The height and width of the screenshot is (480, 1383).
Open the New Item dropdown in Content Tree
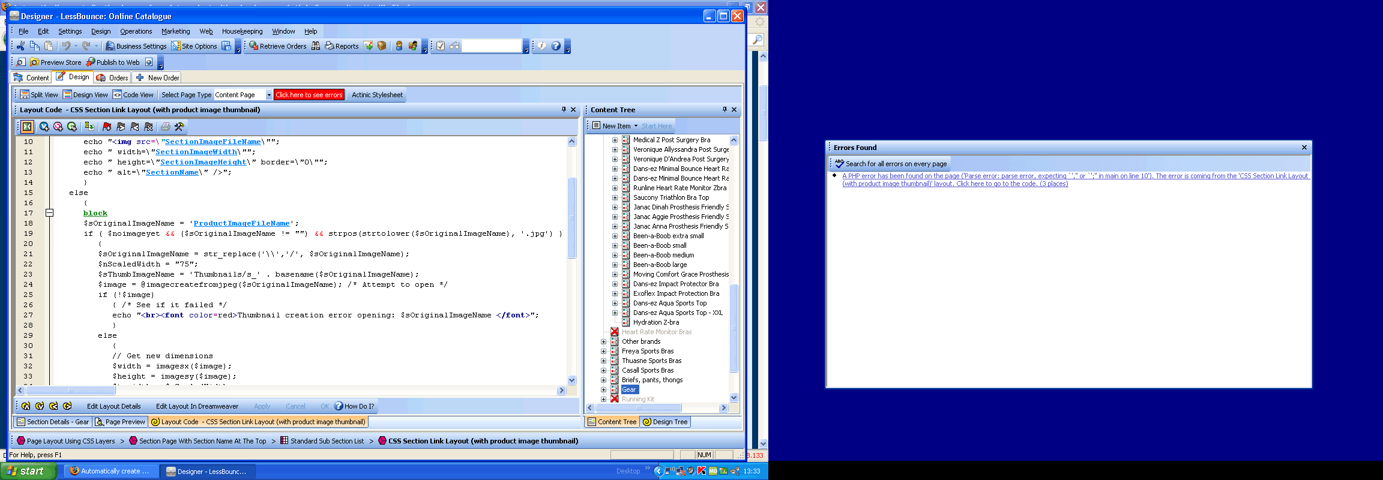tap(636, 126)
